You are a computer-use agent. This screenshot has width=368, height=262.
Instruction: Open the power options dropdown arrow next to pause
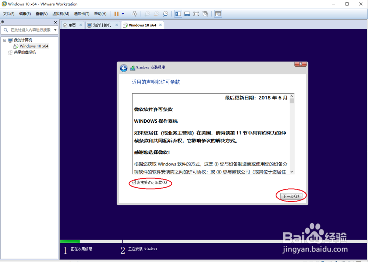(x=123, y=14)
